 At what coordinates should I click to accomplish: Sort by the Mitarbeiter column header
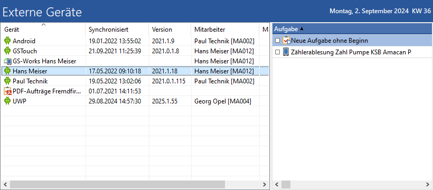coord(225,29)
